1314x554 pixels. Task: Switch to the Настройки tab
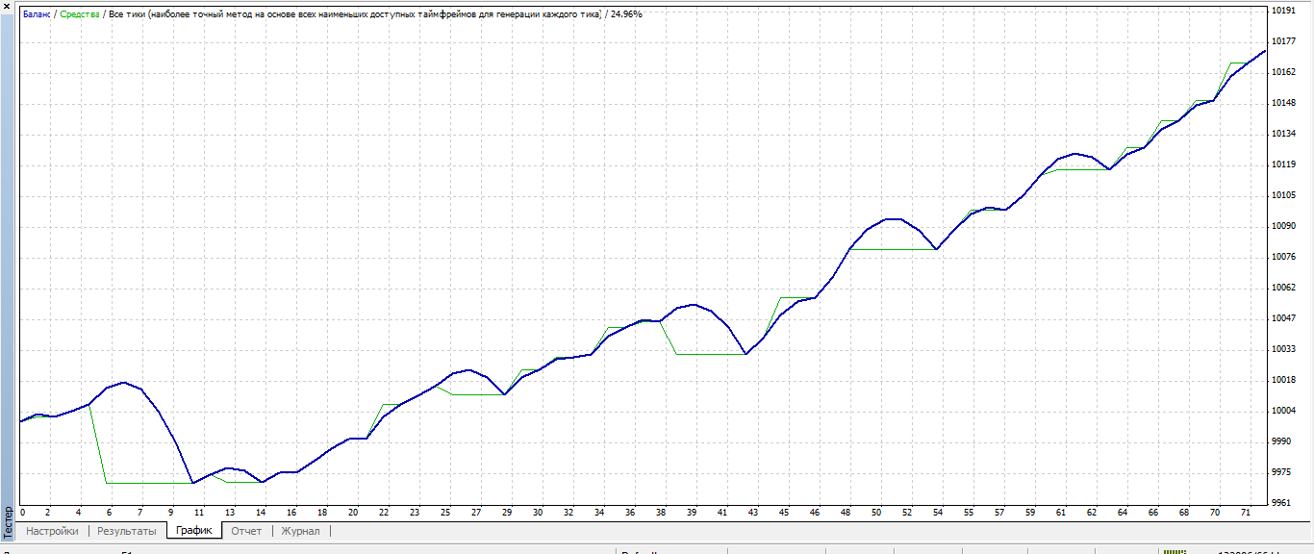[52, 531]
